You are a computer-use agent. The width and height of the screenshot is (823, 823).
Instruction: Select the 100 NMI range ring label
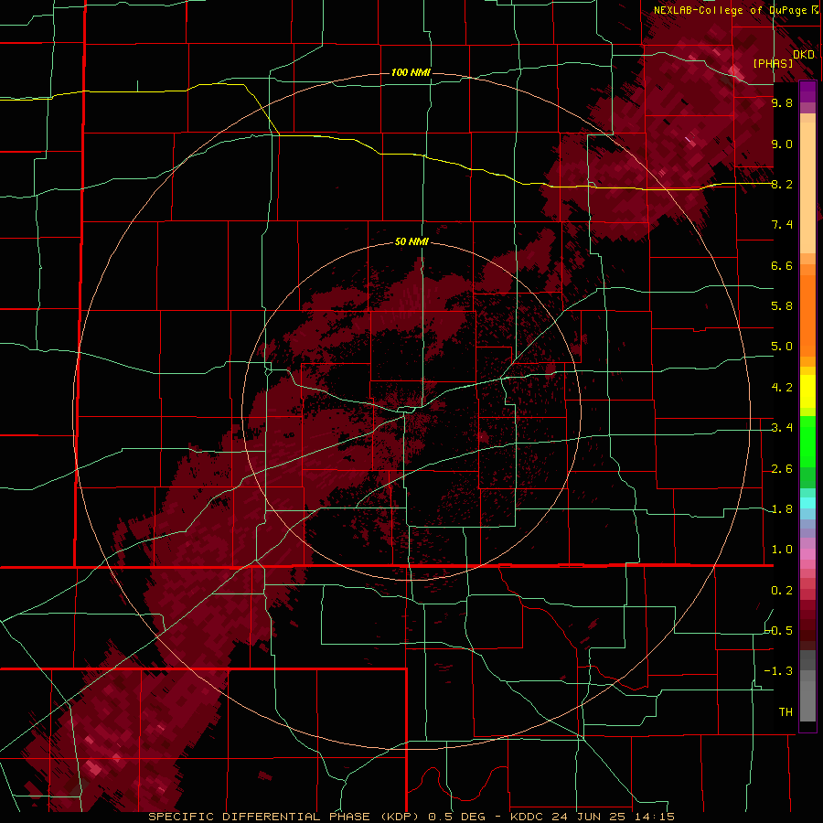click(x=411, y=72)
